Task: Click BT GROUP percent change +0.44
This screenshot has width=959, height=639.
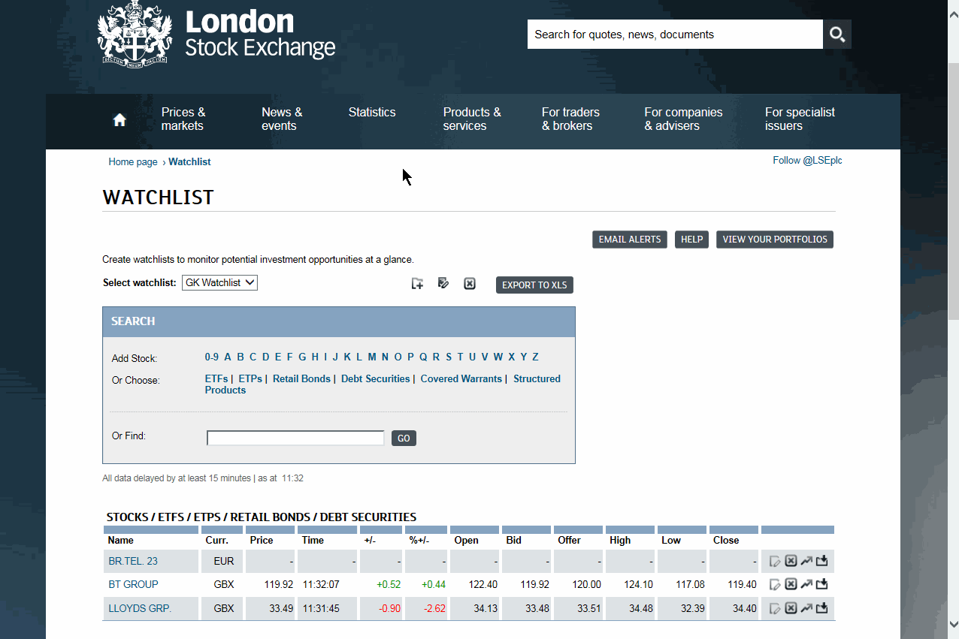Action: pos(434,584)
